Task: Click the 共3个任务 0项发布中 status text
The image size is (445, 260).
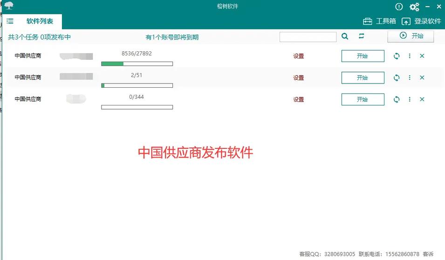Action: click(40, 37)
